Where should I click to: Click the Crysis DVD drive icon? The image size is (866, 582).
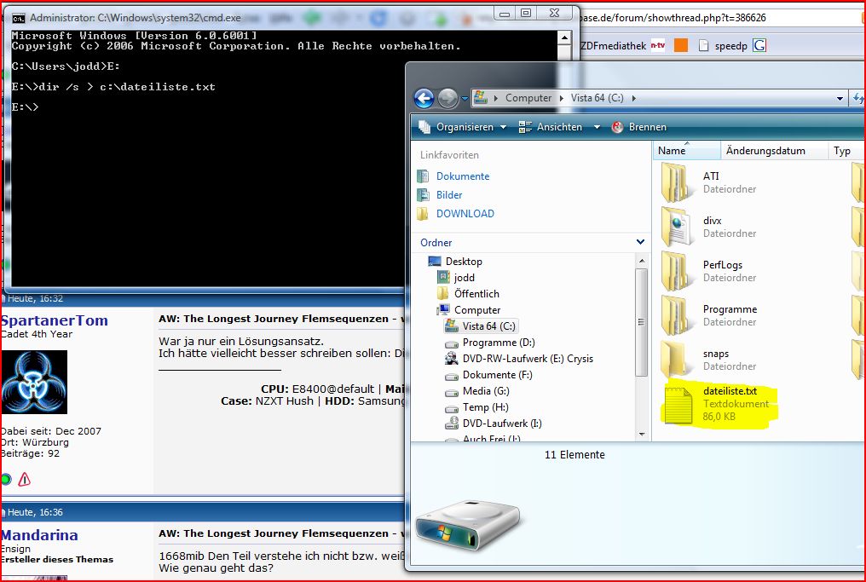coord(451,359)
